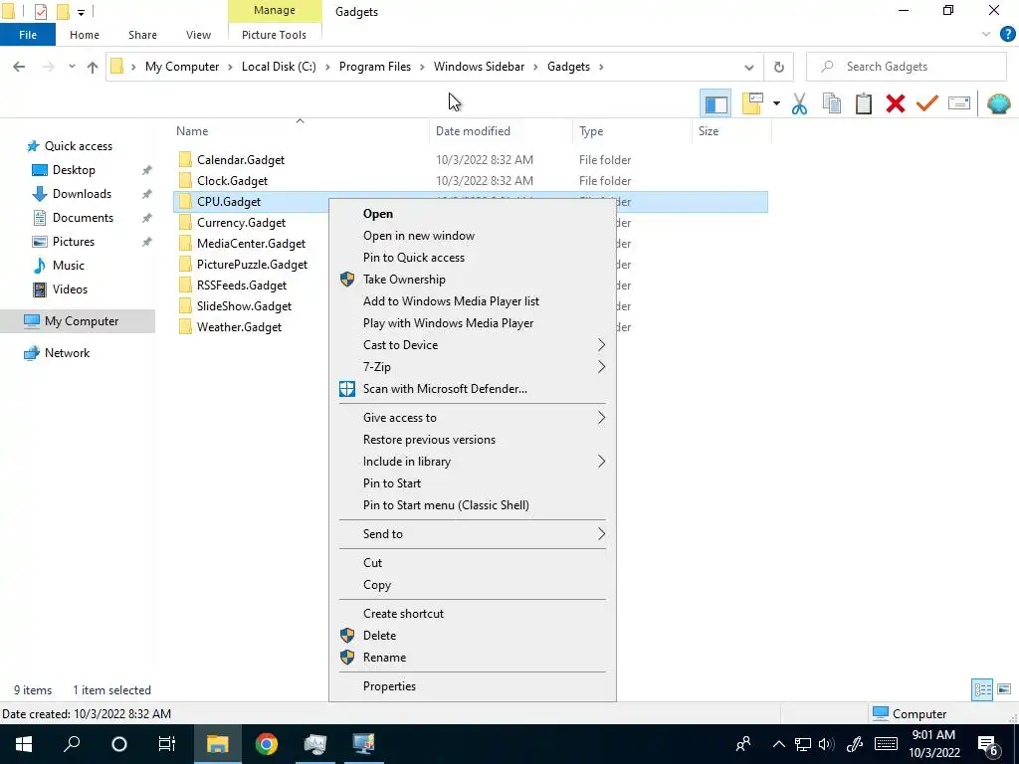Click the volume speaker tray icon
Screen dimensions: 1019x764
point(827,744)
